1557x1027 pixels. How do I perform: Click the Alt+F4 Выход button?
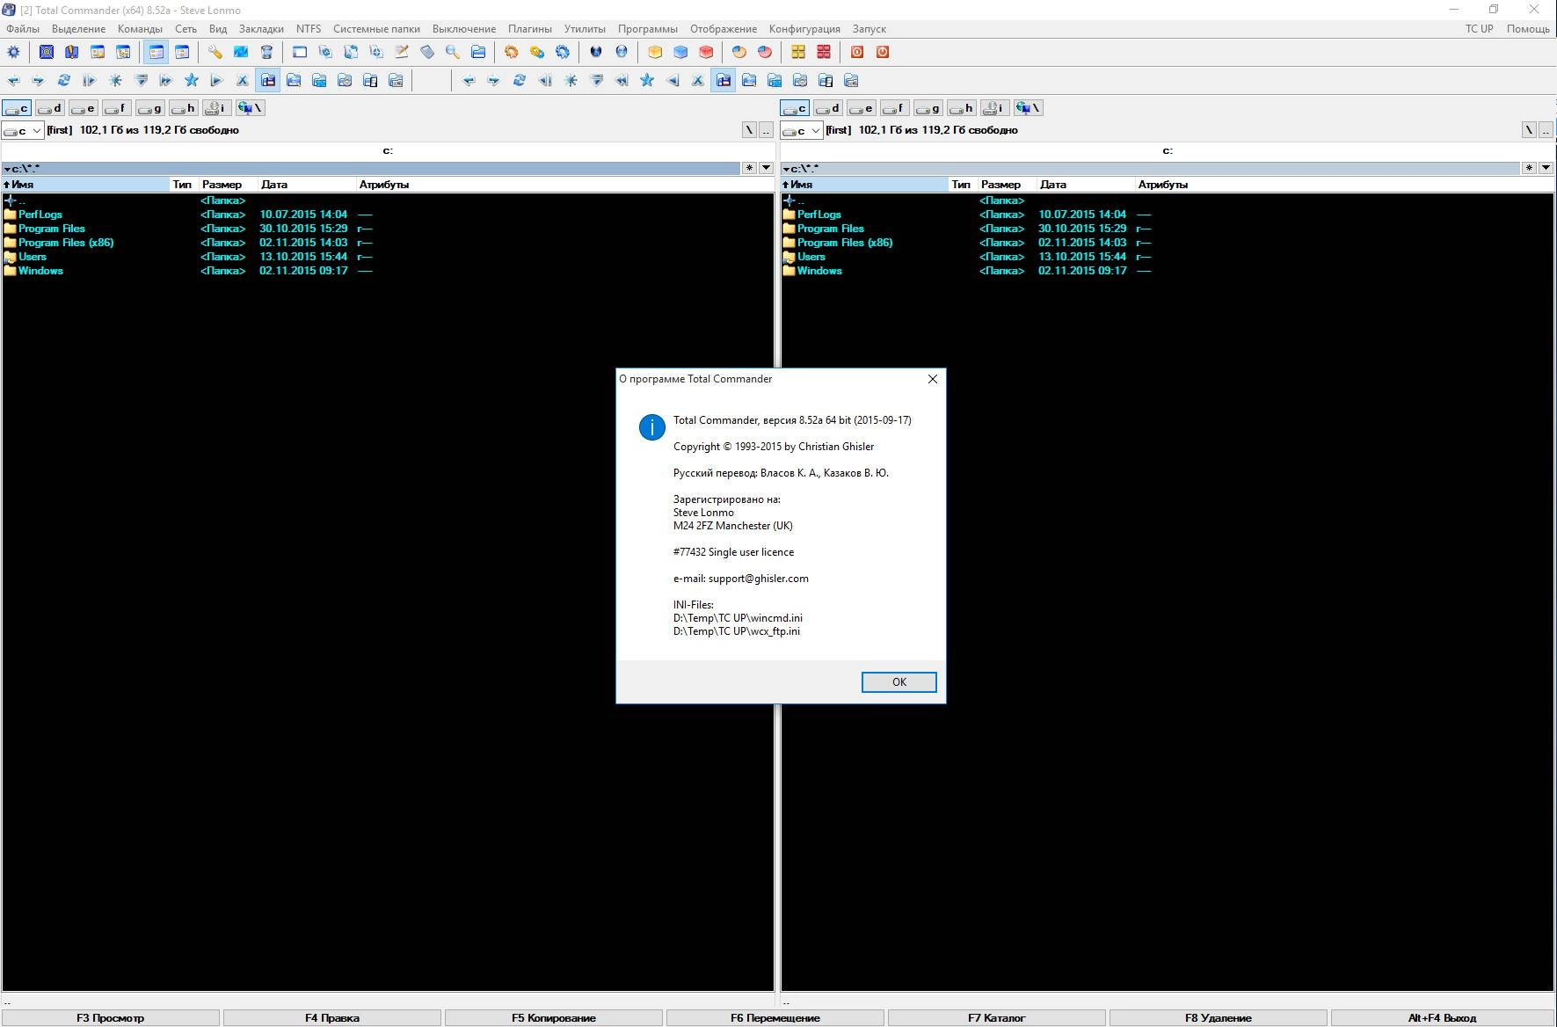click(1442, 1017)
